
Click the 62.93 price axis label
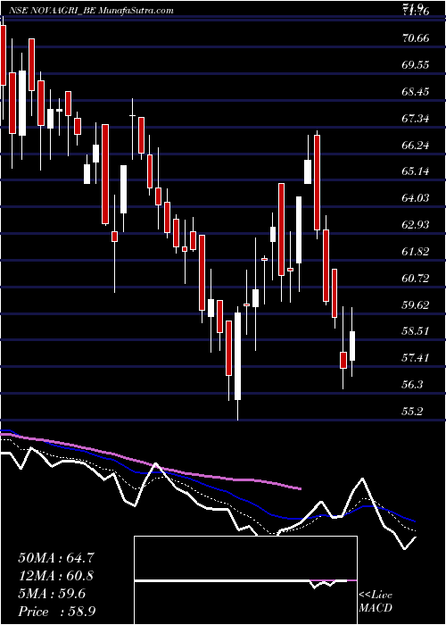coord(416,225)
